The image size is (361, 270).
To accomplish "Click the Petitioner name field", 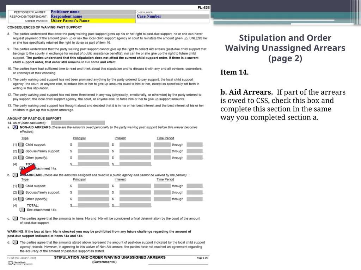I will (x=93, y=12).
